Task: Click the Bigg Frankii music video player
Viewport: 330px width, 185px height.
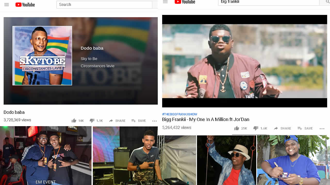Action: [244, 61]
